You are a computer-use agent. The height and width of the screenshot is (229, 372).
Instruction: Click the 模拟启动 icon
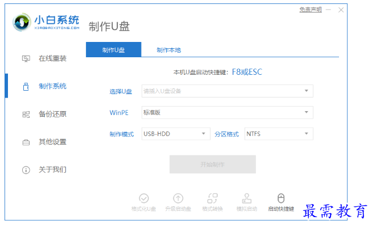[x=247, y=198]
